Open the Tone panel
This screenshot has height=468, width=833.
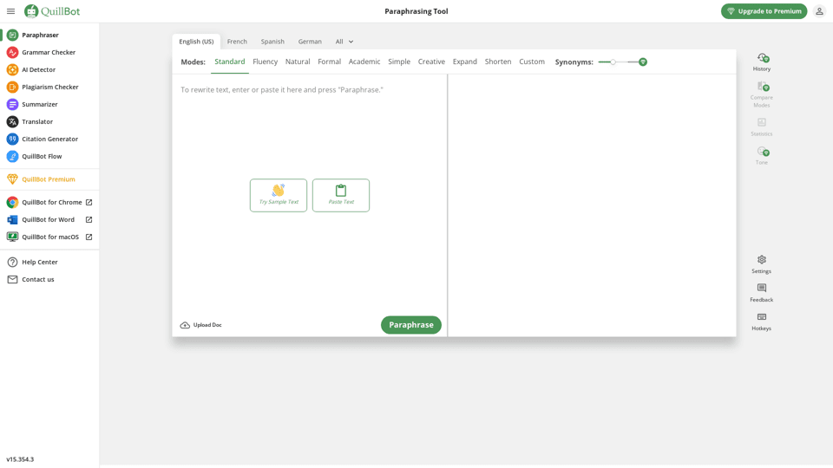761,156
